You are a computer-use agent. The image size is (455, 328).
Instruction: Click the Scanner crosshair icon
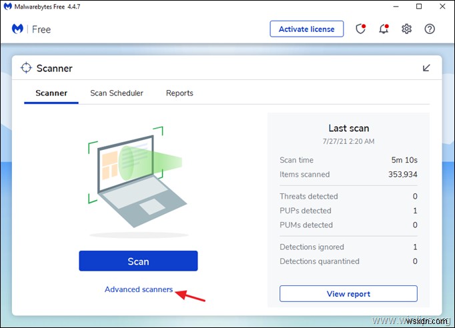point(26,68)
